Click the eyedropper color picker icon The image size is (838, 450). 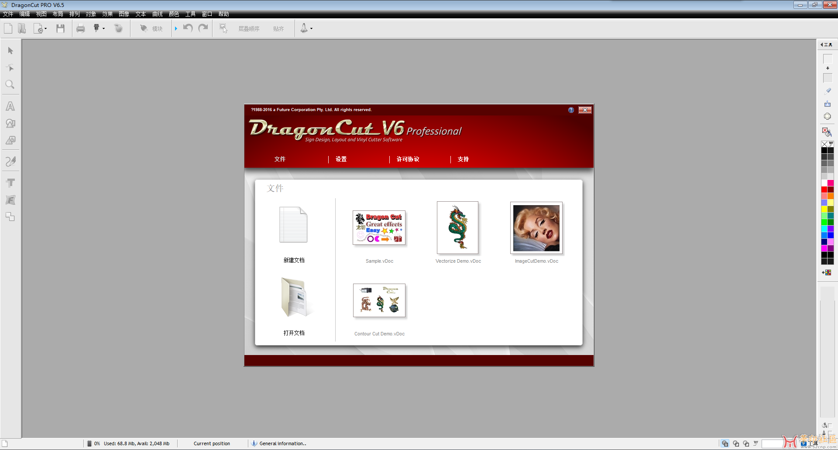click(828, 91)
